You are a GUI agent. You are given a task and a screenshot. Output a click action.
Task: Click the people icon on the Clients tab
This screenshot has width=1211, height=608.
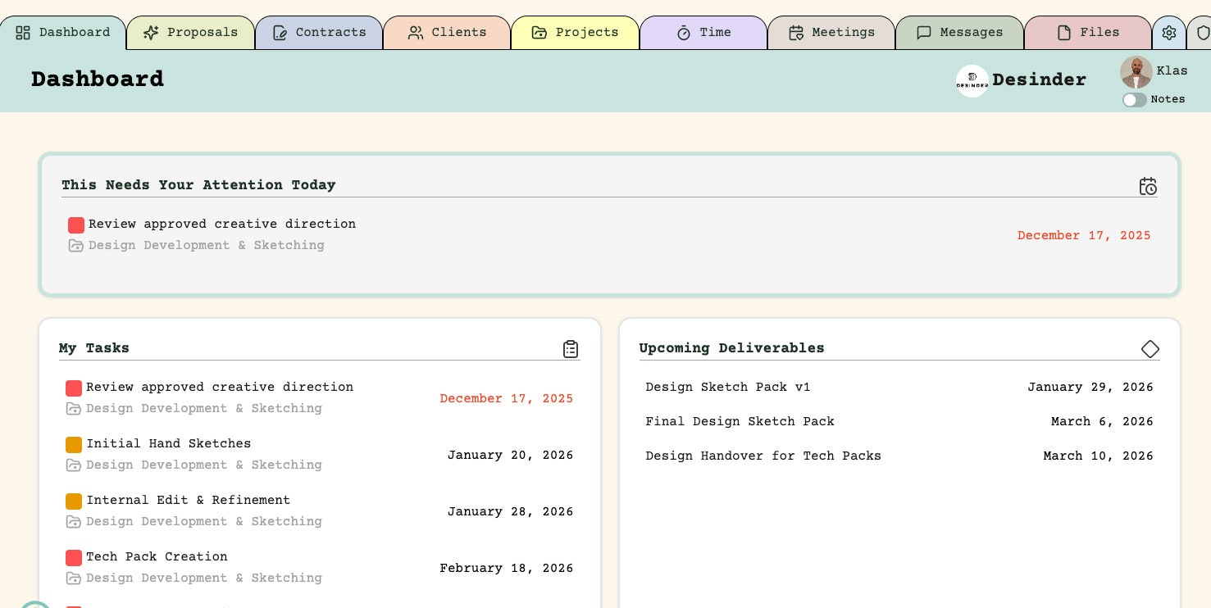[416, 33]
